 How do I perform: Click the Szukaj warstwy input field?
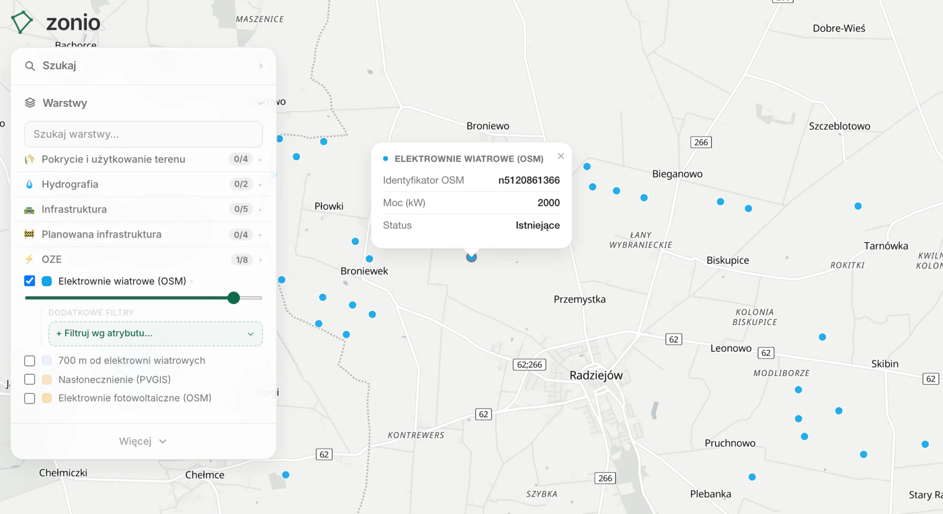click(144, 134)
